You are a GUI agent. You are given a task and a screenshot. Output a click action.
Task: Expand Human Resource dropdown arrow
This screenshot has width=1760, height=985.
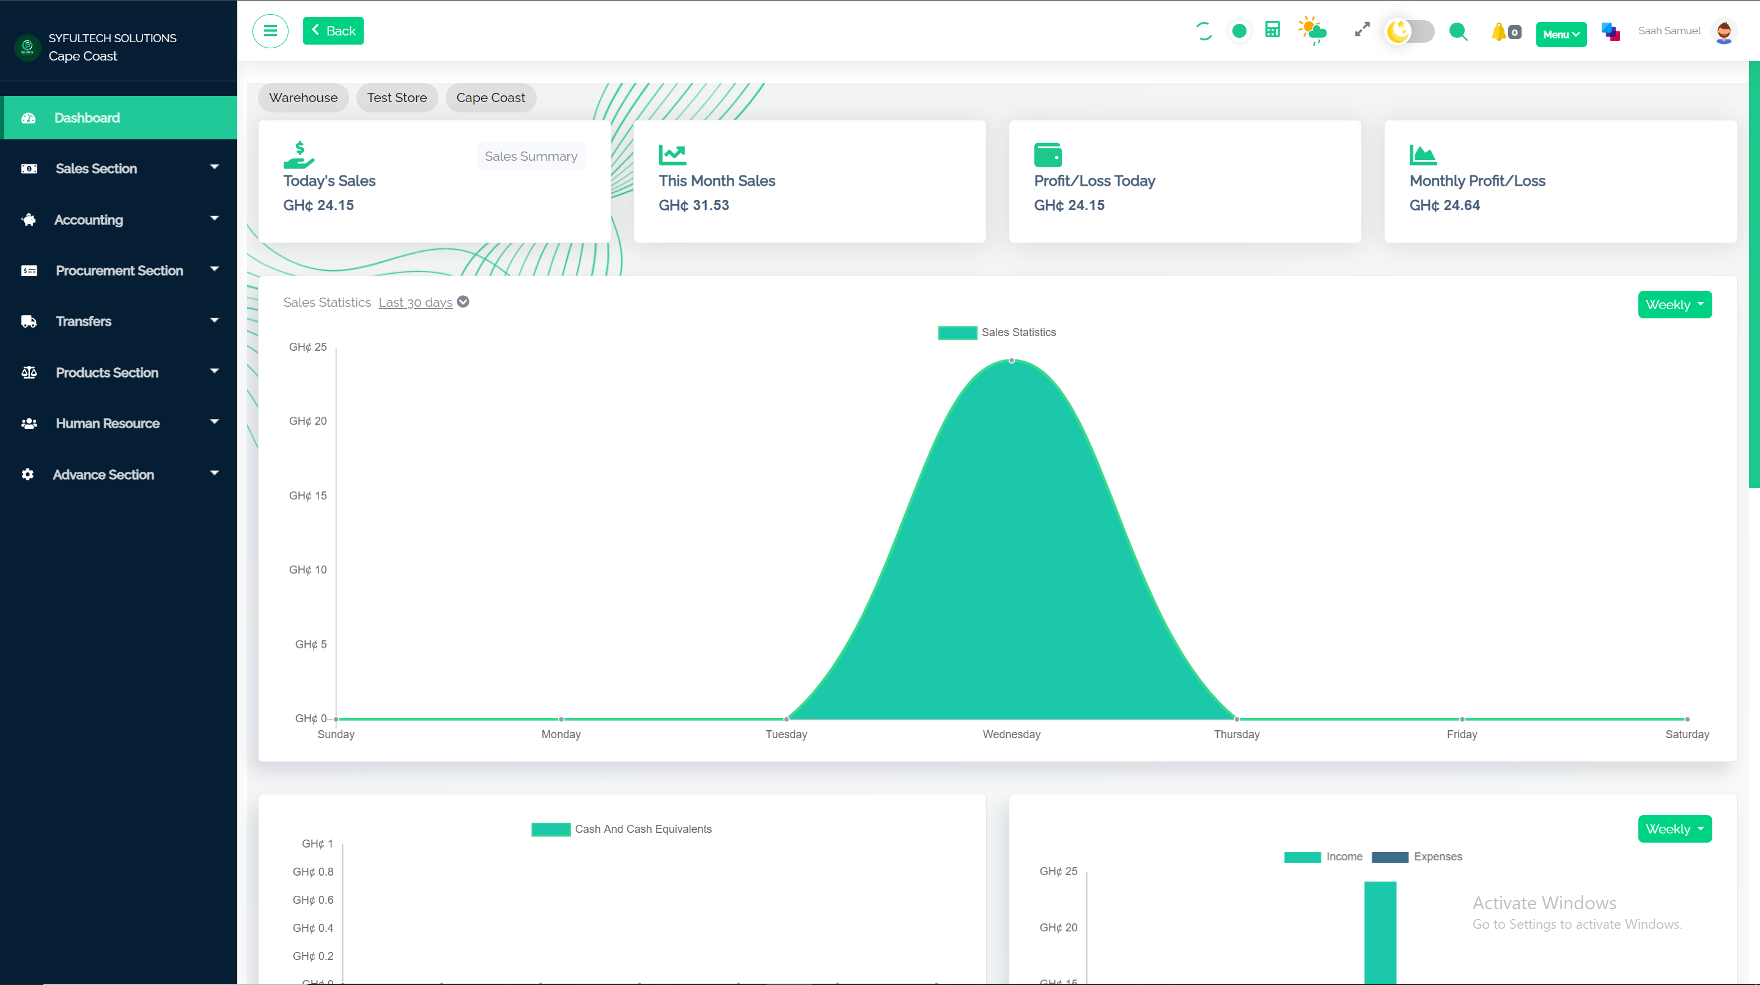click(x=215, y=422)
